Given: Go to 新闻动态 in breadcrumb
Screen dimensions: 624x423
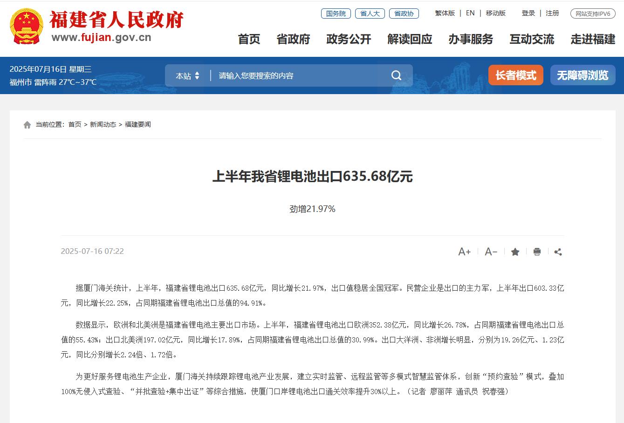Looking at the screenshot, I should (x=103, y=124).
